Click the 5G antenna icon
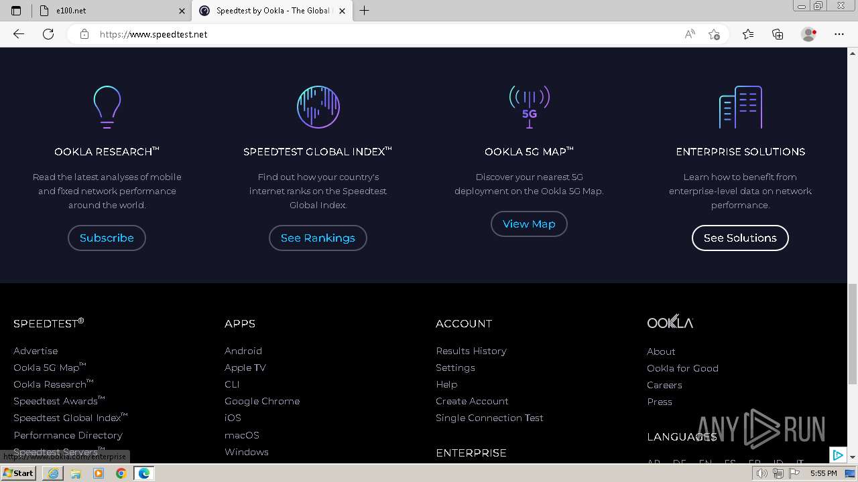 pos(530,107)
